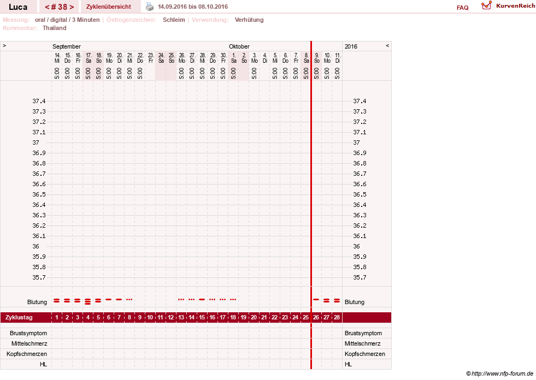Click spotting dots on cycle day 18
The width and height of the screenshot is (536, 380).
[233, 299]
